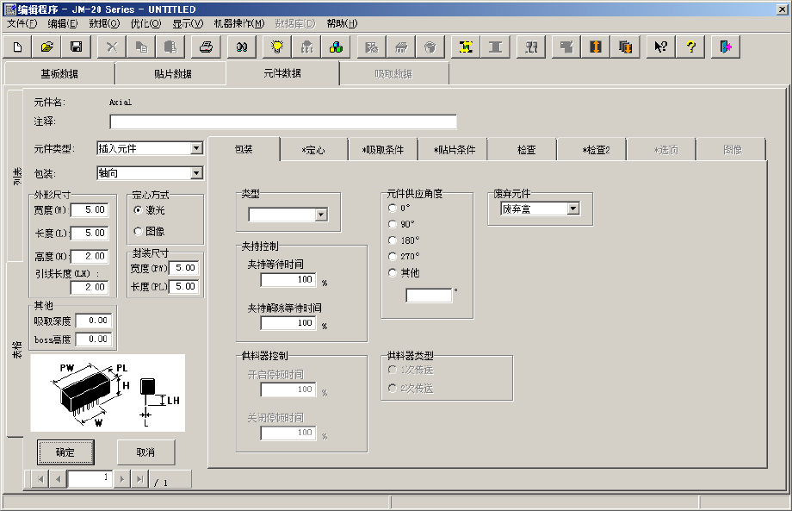
Task: Select 图像 centering method radio button
Action: click(x=139, y=231)
